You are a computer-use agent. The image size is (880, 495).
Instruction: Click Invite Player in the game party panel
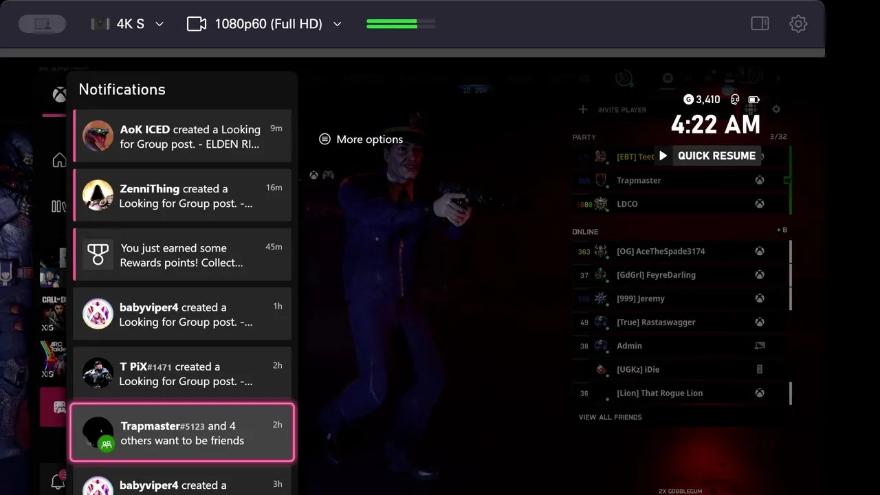[x=622, y=110]
